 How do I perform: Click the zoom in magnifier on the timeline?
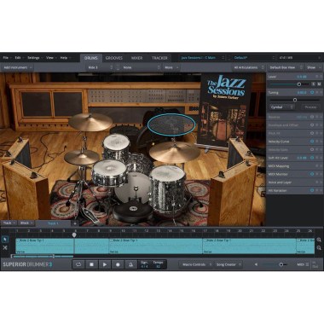(319, 240)
